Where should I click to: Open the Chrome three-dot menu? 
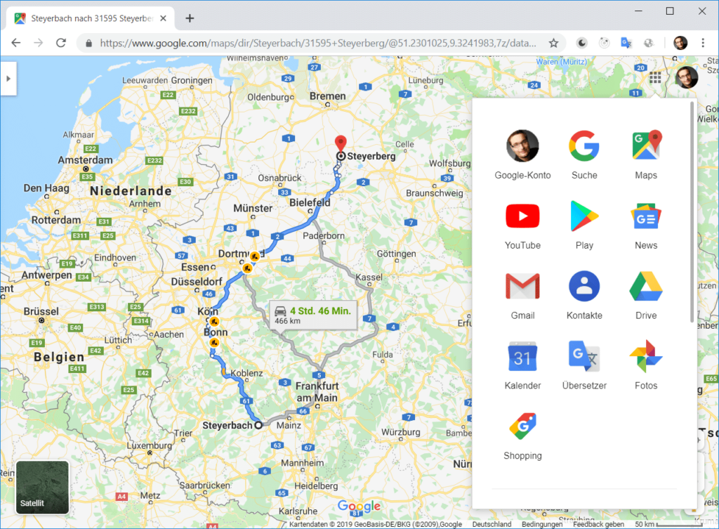[x=702, y=43]
